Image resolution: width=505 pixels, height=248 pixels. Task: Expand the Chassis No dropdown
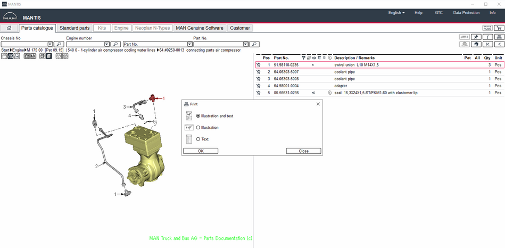point(51,44)
